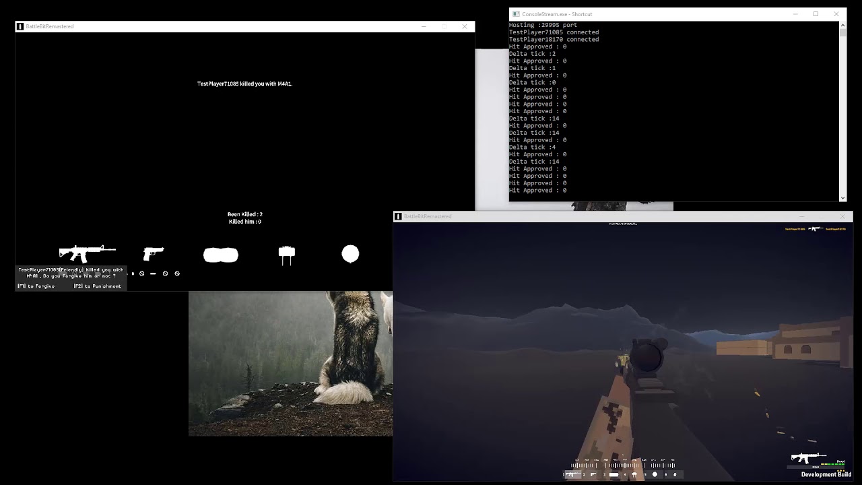This screenshot has width=862, height=485.
Task: Click the "Killed him : 0" stat
Action: point(245,222)
